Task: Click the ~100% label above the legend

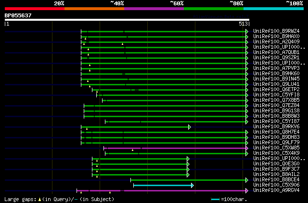Action: [x=294, y=3]
